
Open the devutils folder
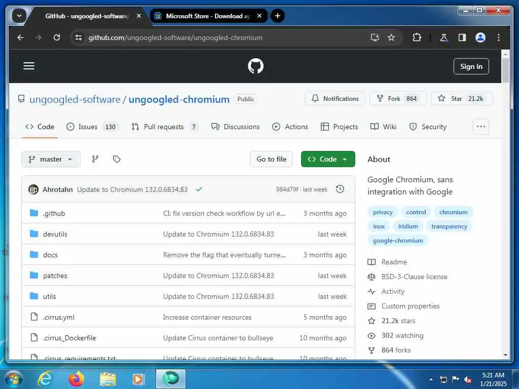[x=55, y=234]
